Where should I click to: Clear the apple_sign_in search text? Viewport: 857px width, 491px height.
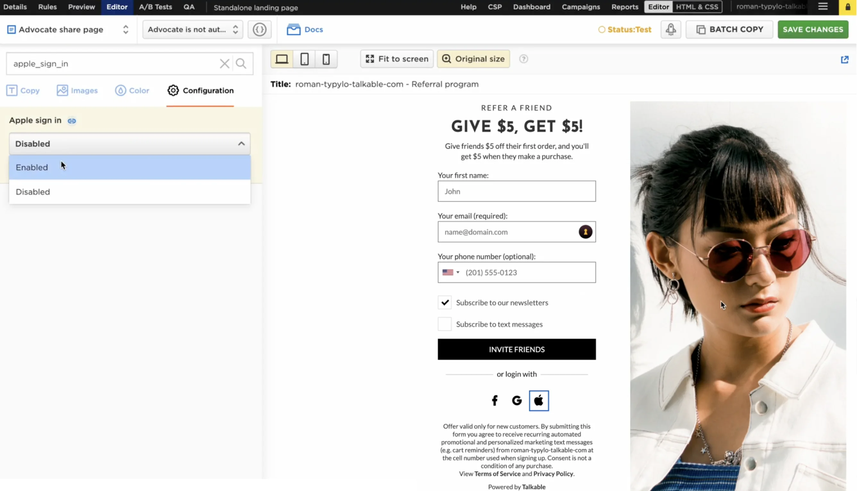click(x=225, y=63)
